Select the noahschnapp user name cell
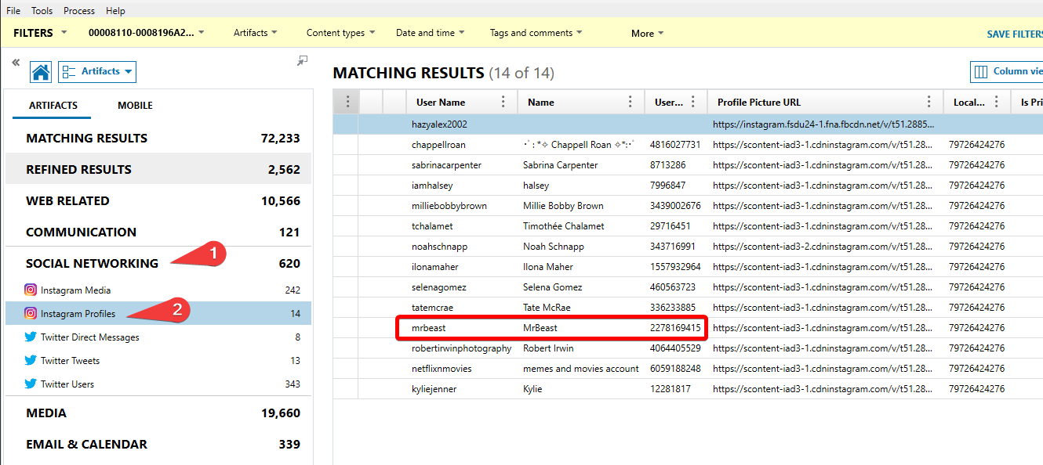Image resolution: width=1043 pixels, height=465 pixels. pos(462,247)
